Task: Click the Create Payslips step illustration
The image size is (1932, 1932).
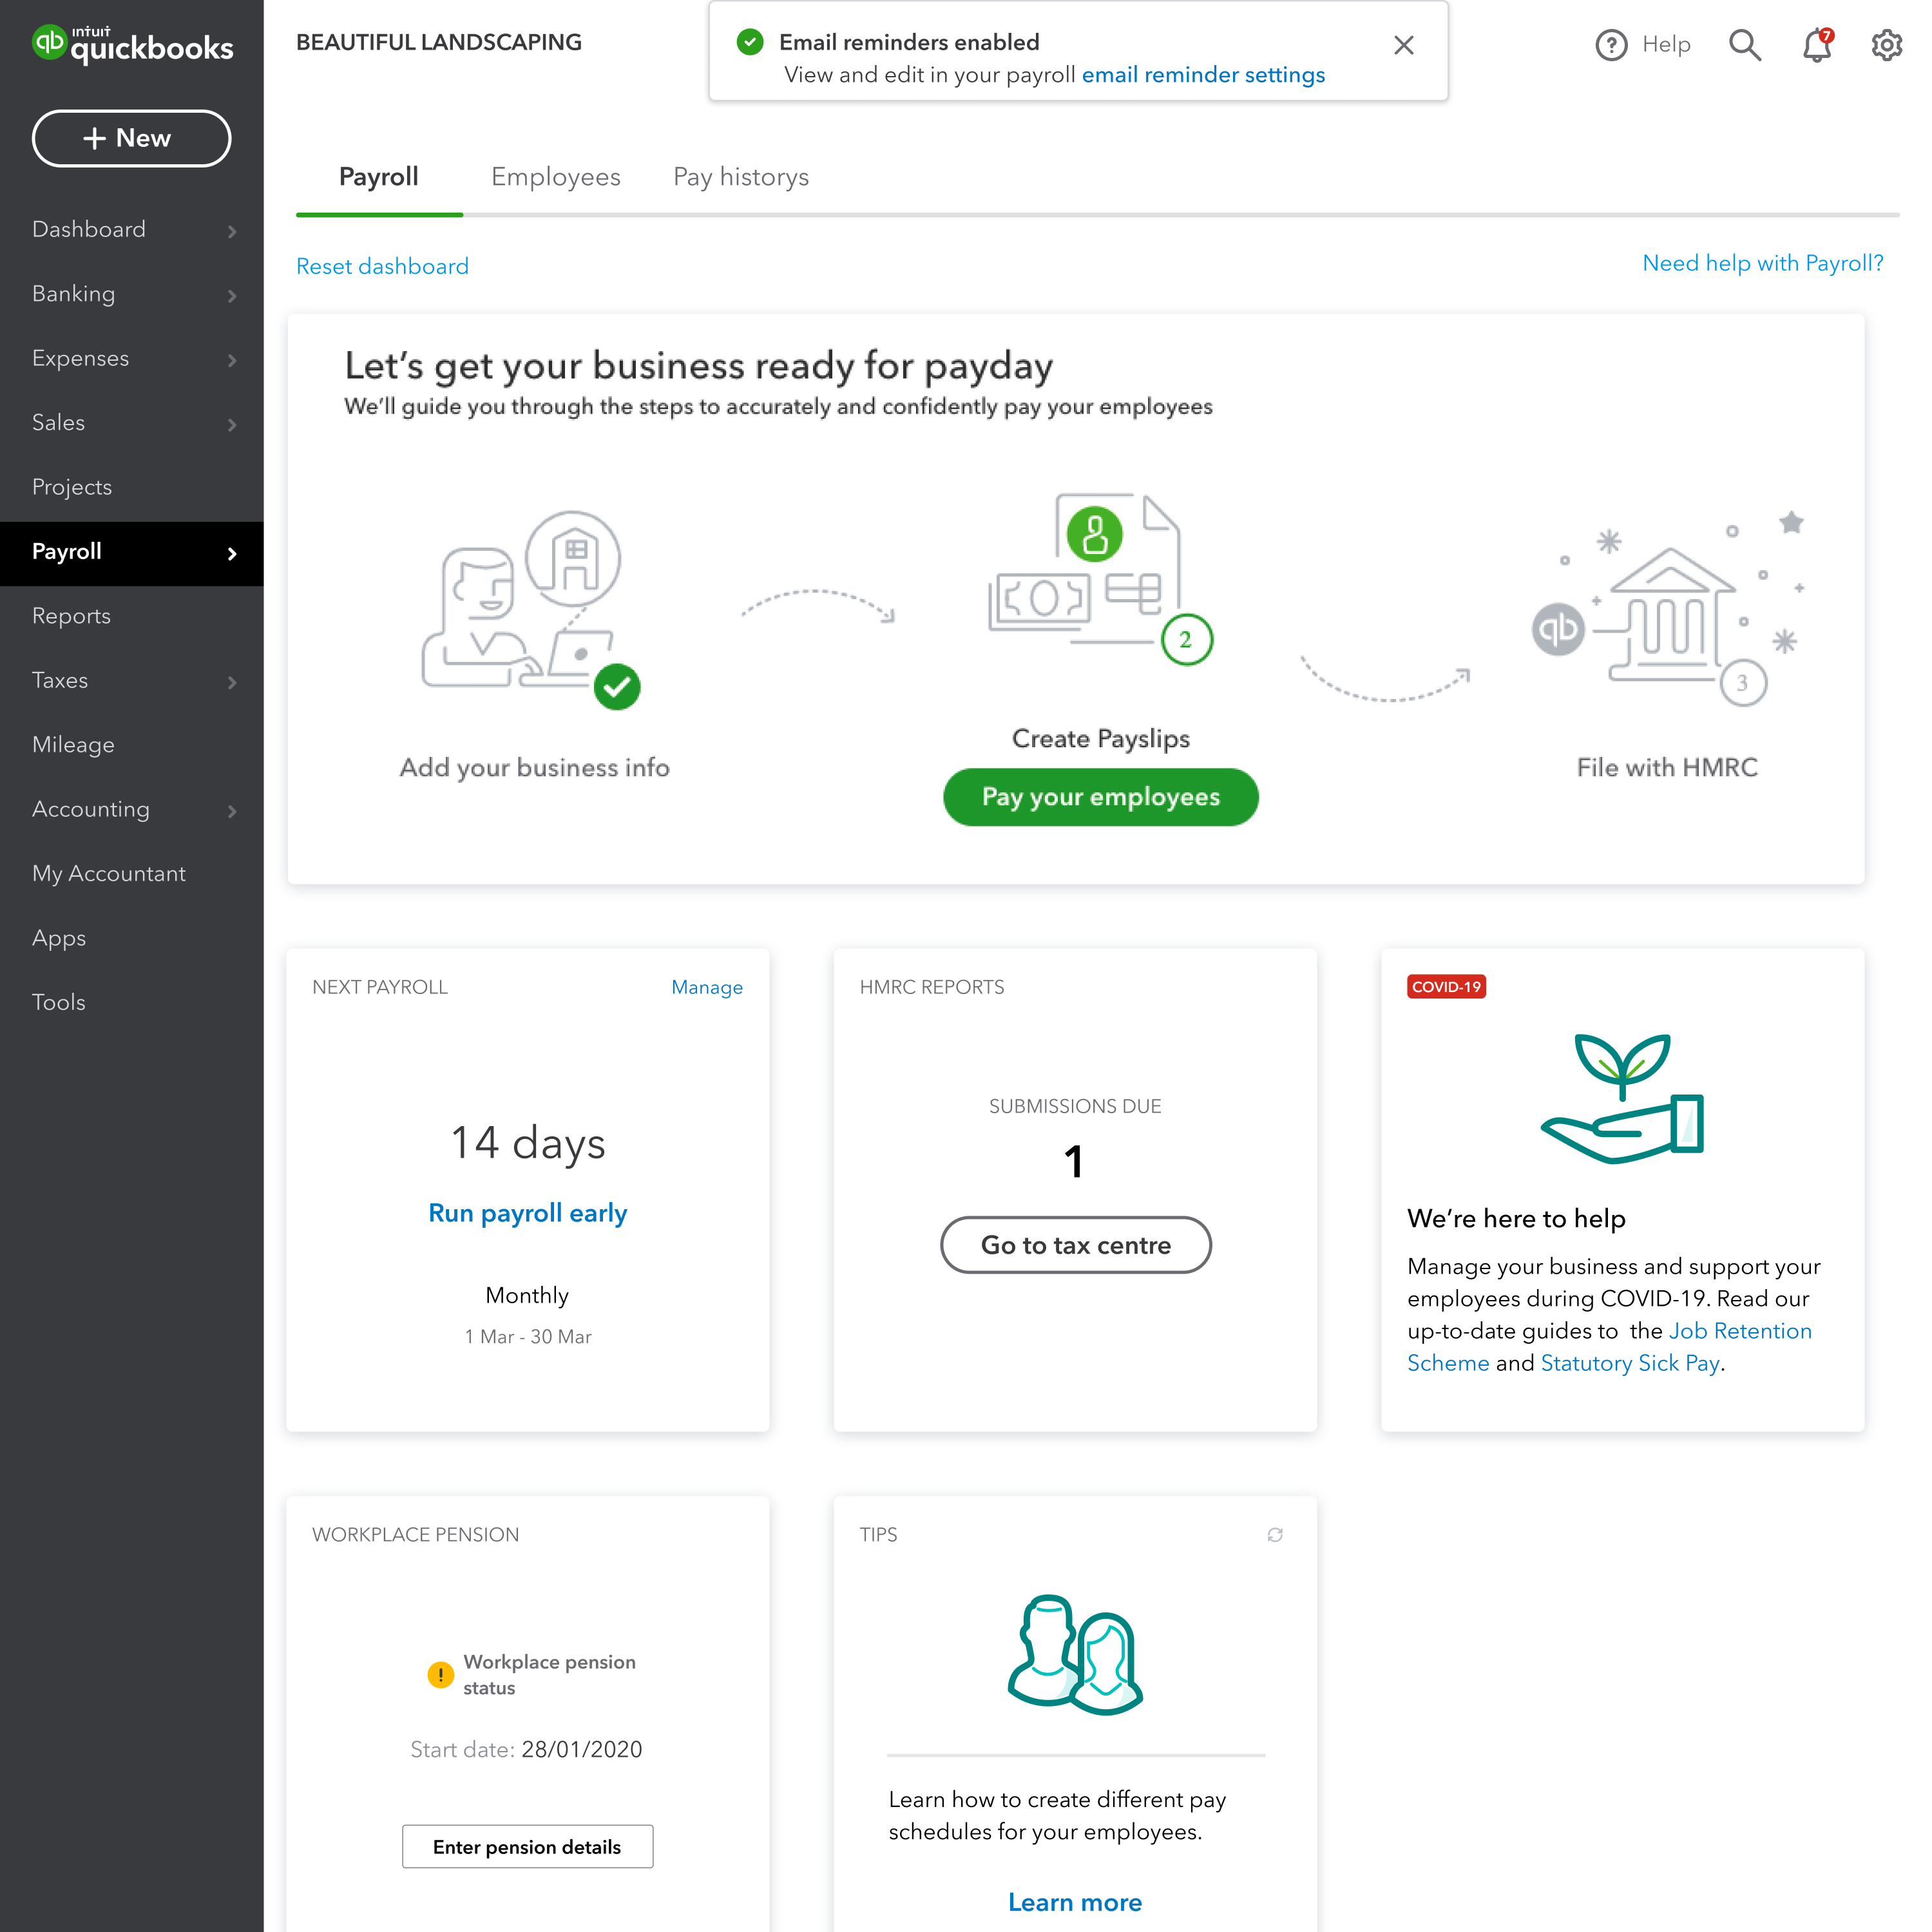Action: [x=1100, y=580]
